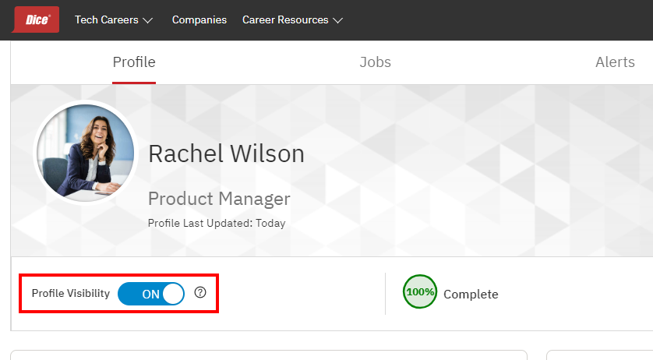Click the chevron beside Career Resources

pos(337,20)
